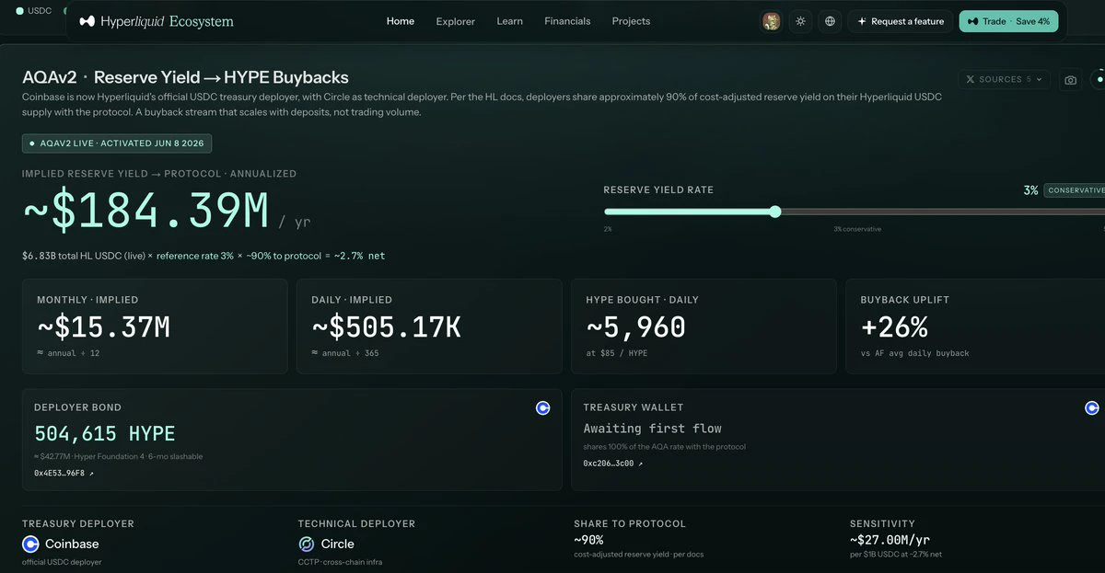The width and height of the screenshot is (1105, 573).
Task: Click the HYPE Bought Daily ~5,960 value
Action: [x=635, y=327]
